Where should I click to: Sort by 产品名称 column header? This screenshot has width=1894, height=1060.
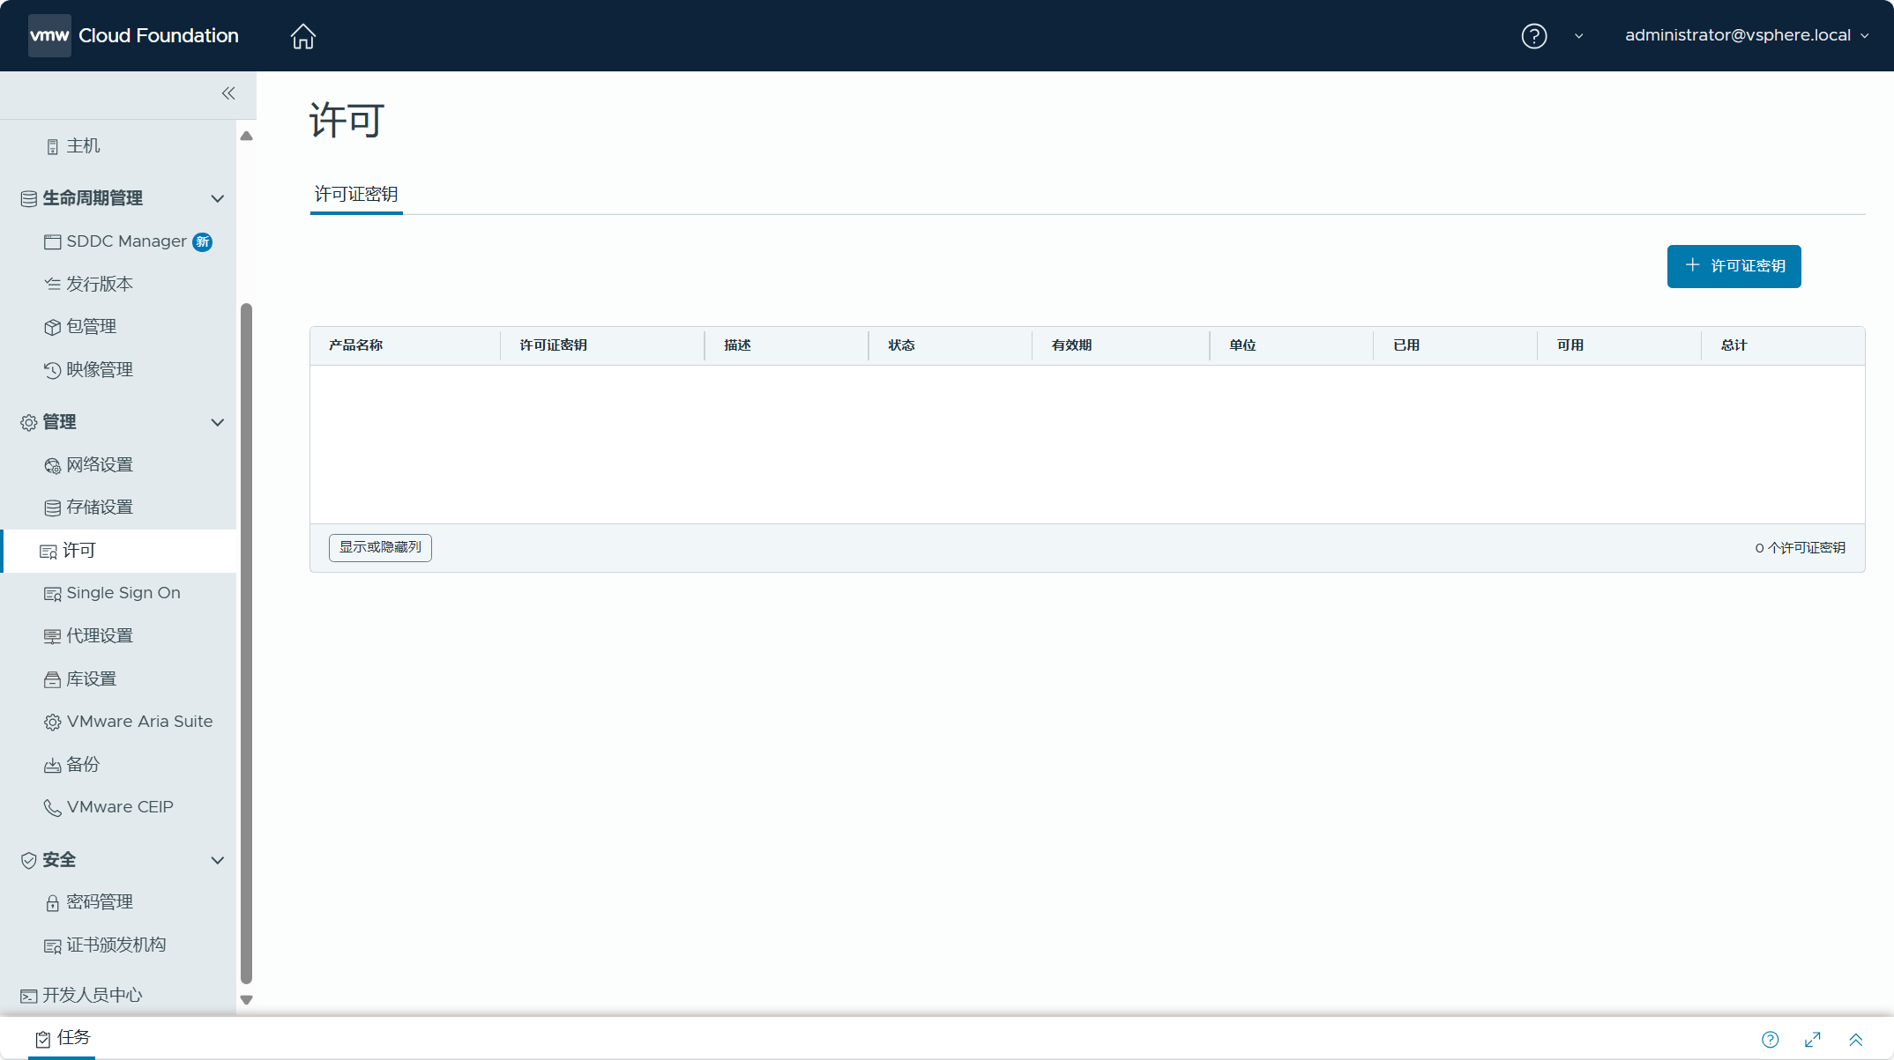[x=355, y=345]
